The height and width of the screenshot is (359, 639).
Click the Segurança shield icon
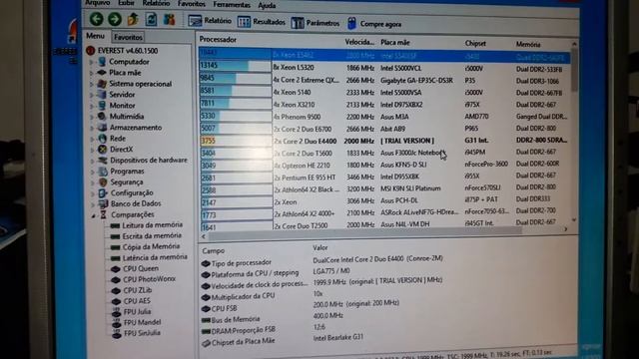103,182
